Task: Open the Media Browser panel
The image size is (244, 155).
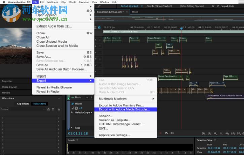Action: point(9,87)
